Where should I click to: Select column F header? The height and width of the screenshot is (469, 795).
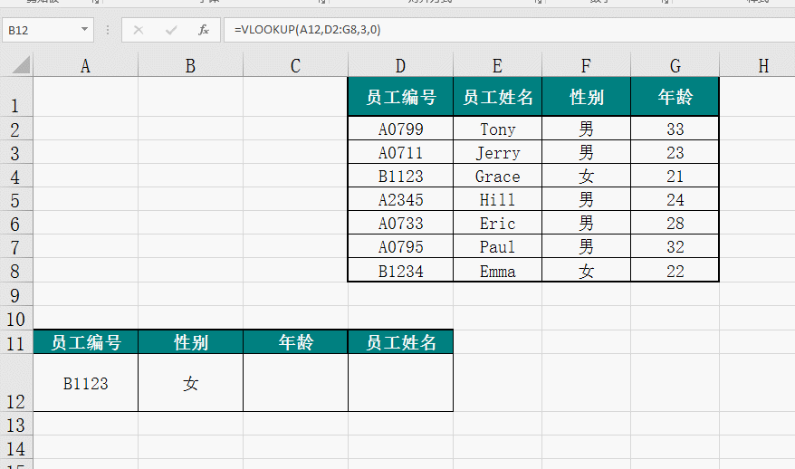586,65
